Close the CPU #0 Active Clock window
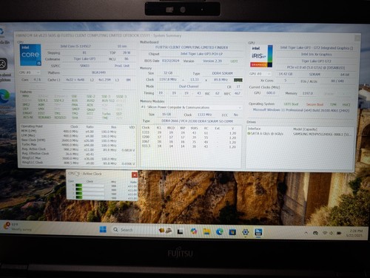This screenshot has width=370, height=278. (x=135, y=174)
